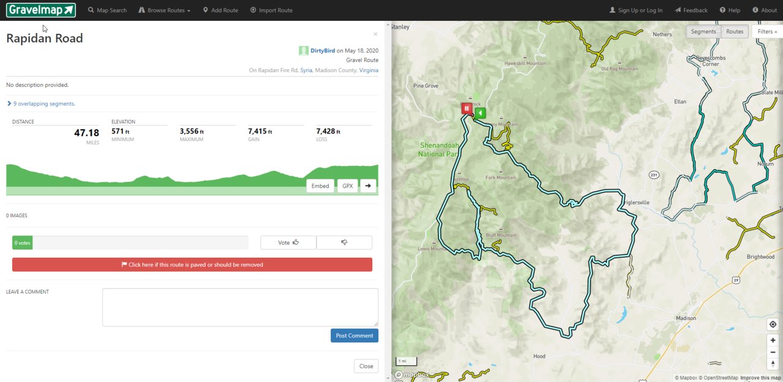
Task: Vote thumbs up for this route
Action: (288, 242)
